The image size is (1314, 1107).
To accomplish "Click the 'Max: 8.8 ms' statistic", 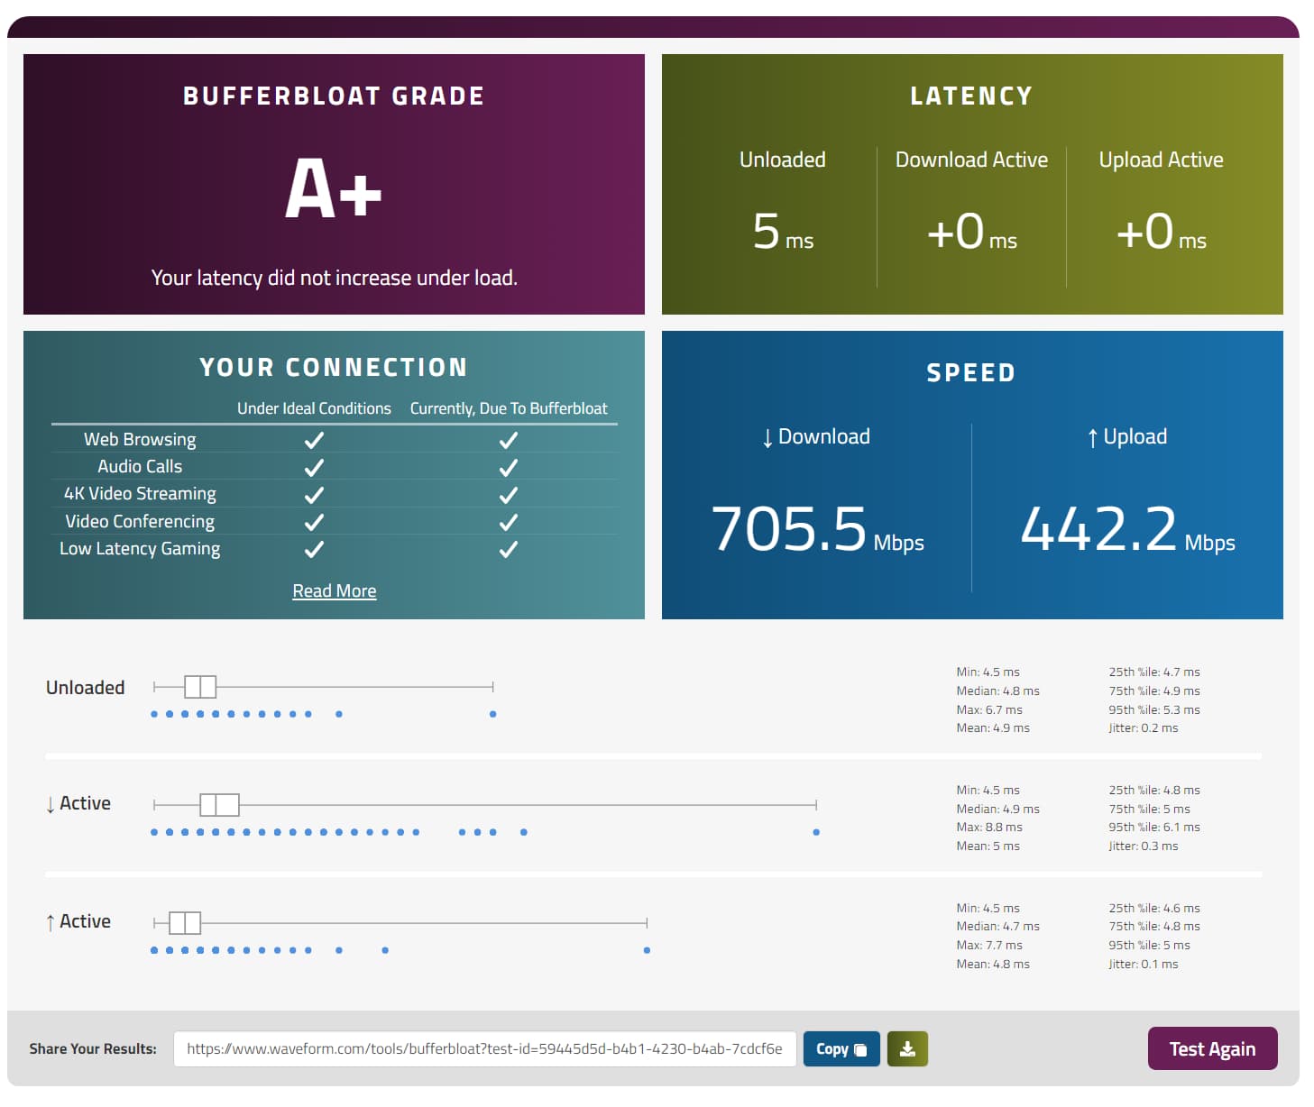I will point(989,827).
